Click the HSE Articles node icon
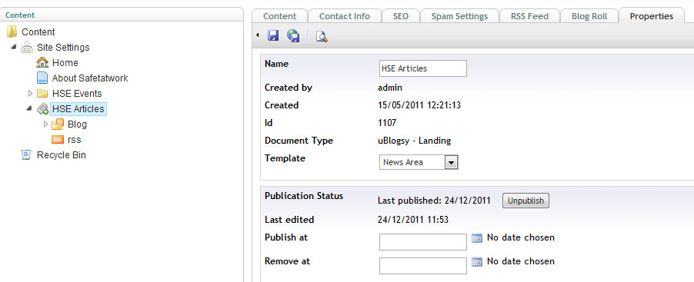Screen dimensions: 694x282 [42, 109]
